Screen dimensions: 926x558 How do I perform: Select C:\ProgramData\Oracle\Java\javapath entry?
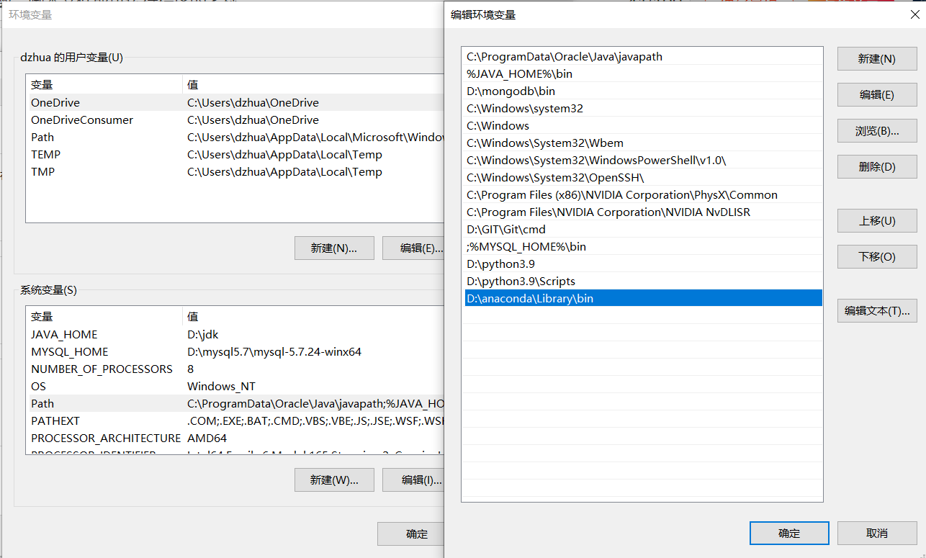(643, 56)
